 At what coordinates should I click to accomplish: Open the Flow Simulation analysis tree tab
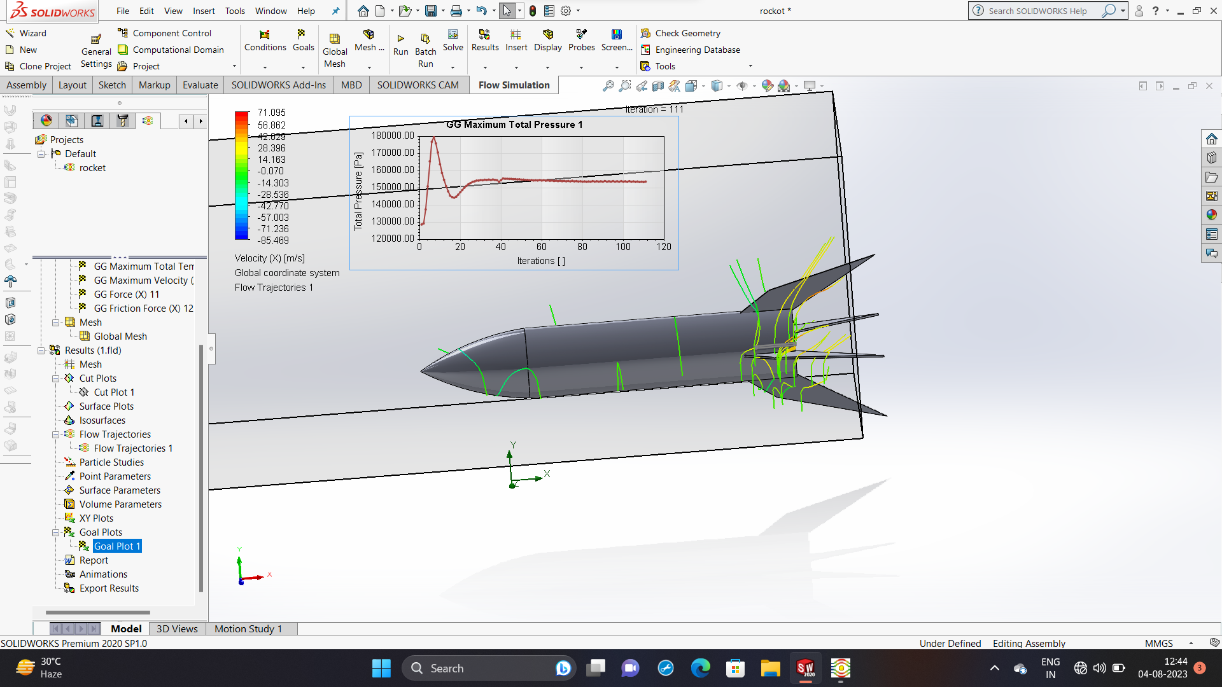pos(148,120)
